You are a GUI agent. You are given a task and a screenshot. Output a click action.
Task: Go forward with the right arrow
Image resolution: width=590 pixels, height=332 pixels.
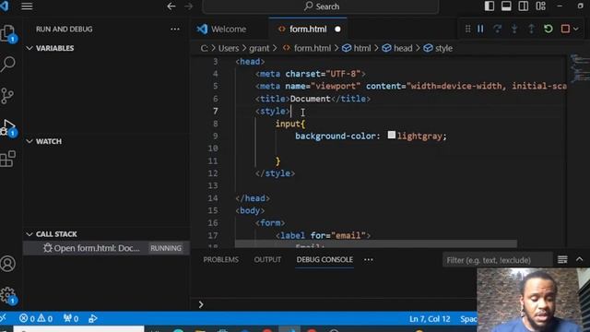point(188,6)
